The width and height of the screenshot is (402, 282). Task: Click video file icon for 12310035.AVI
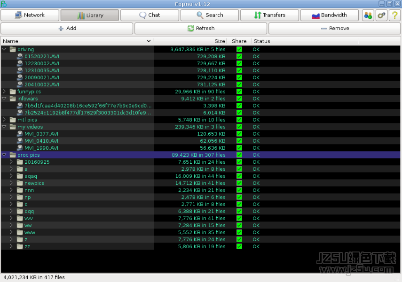pyautogui.click(x=20, y=70)
